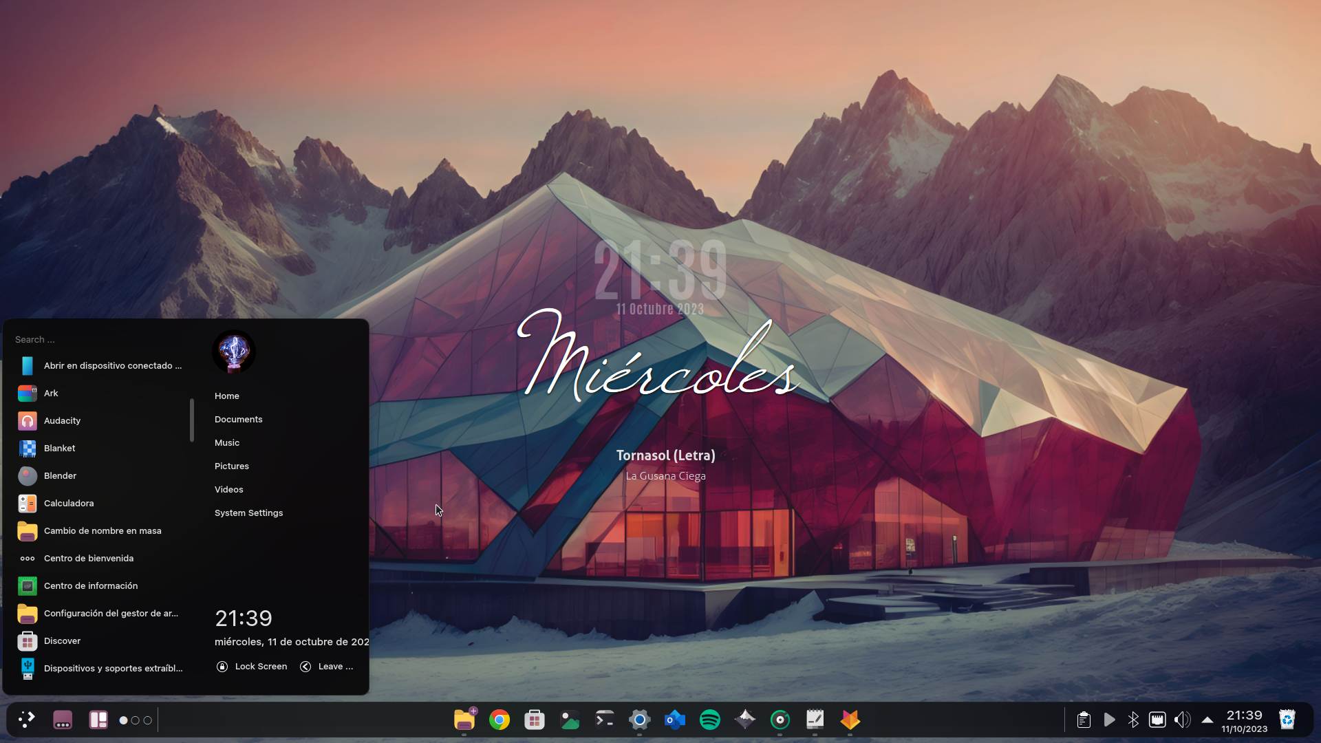Open the green disc app dock icon
1321x743 pixels.
click(780, 720)
